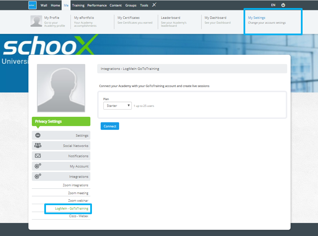Click the Schoox logo icon in navbar

(33, 5)
